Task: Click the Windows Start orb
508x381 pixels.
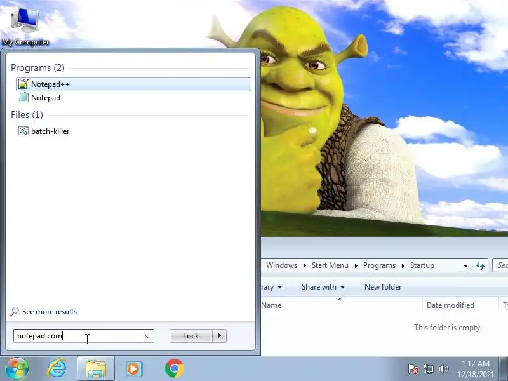Action: tap(17, 368)
